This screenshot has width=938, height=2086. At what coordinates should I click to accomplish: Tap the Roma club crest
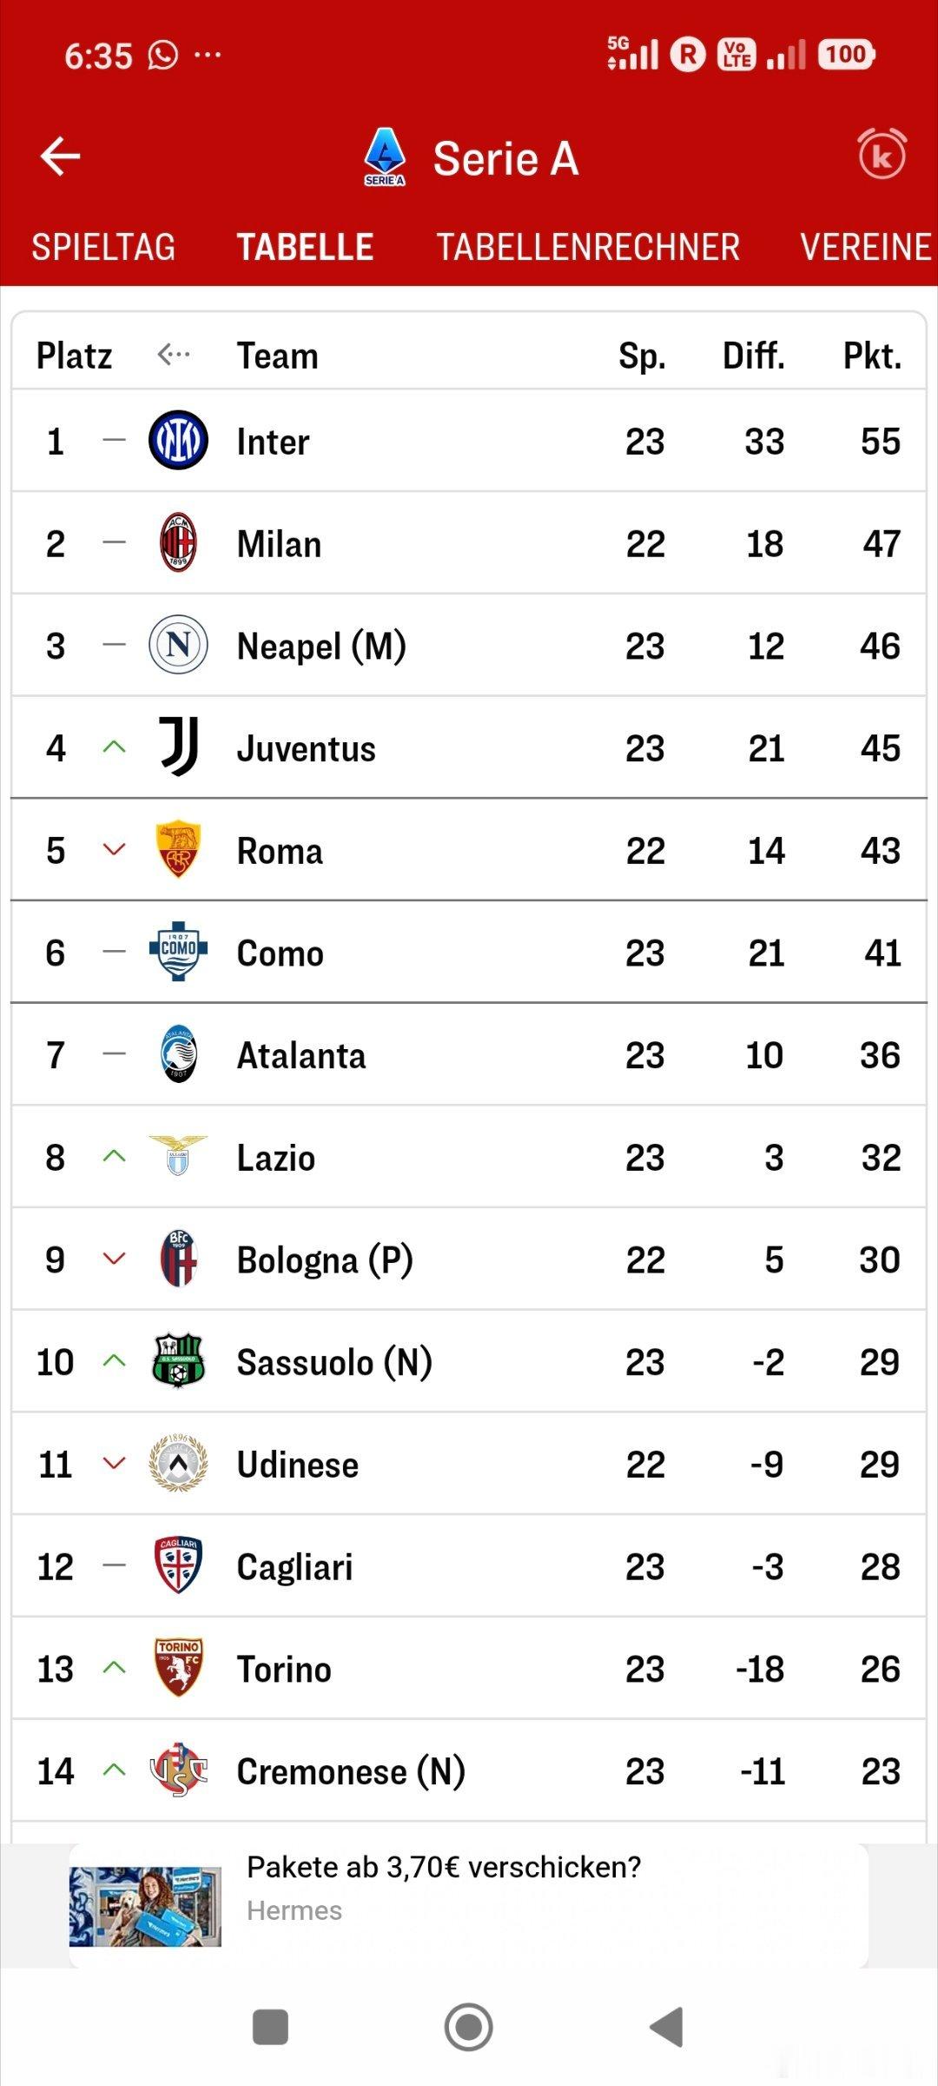178,849
